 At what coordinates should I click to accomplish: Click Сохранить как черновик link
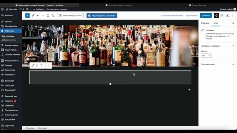[x=172, y=16]
